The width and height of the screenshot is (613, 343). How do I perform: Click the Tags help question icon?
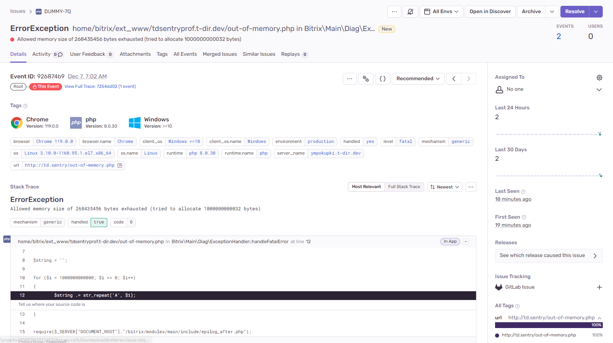click(x=25, y=106)
